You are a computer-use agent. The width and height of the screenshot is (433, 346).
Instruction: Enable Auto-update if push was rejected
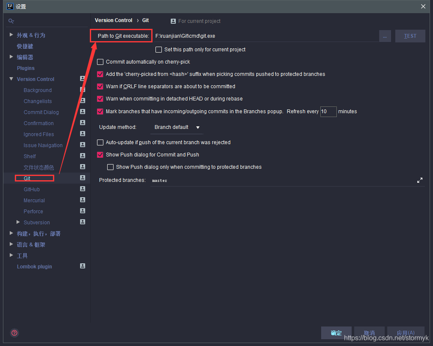tap(100, 142)
